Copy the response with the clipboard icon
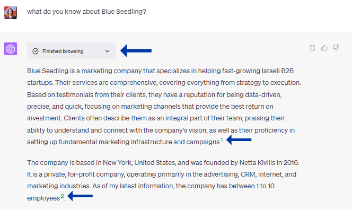The height and width of the screenshot is (210, 352). point(312,48)
